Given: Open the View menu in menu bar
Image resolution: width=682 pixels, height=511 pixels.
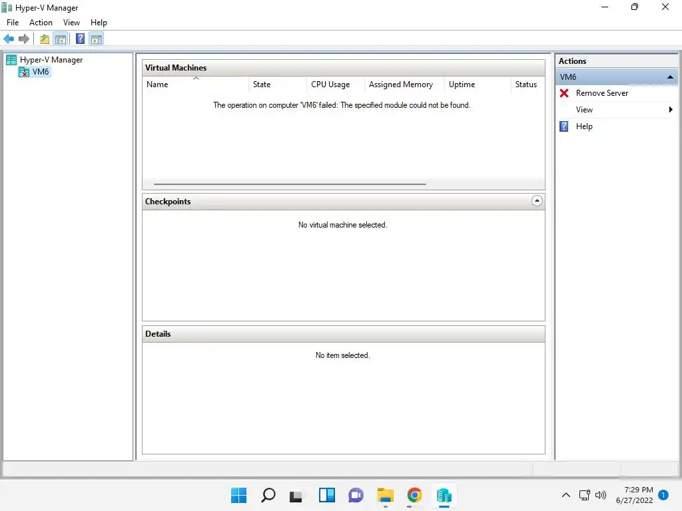Looking at the screenshot, I should [x=71, y=23].
